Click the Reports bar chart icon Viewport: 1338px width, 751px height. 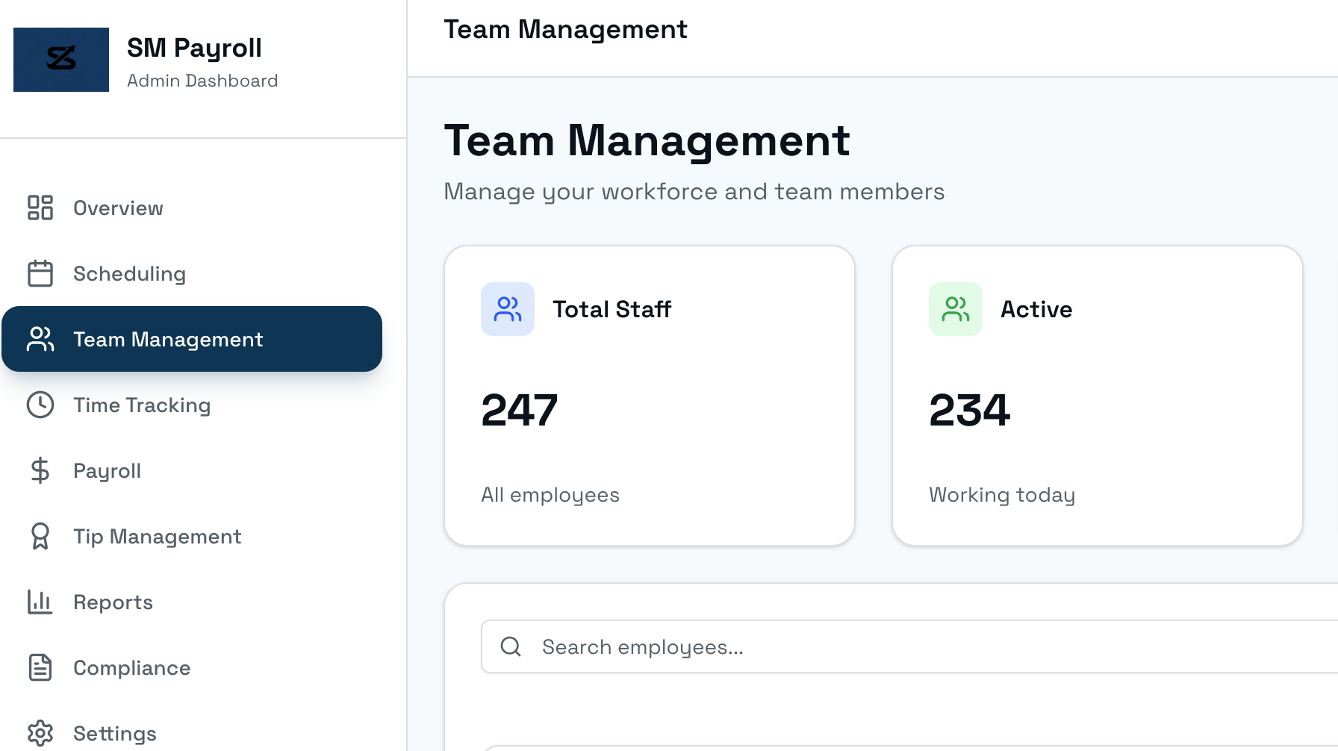pos(40,602)
